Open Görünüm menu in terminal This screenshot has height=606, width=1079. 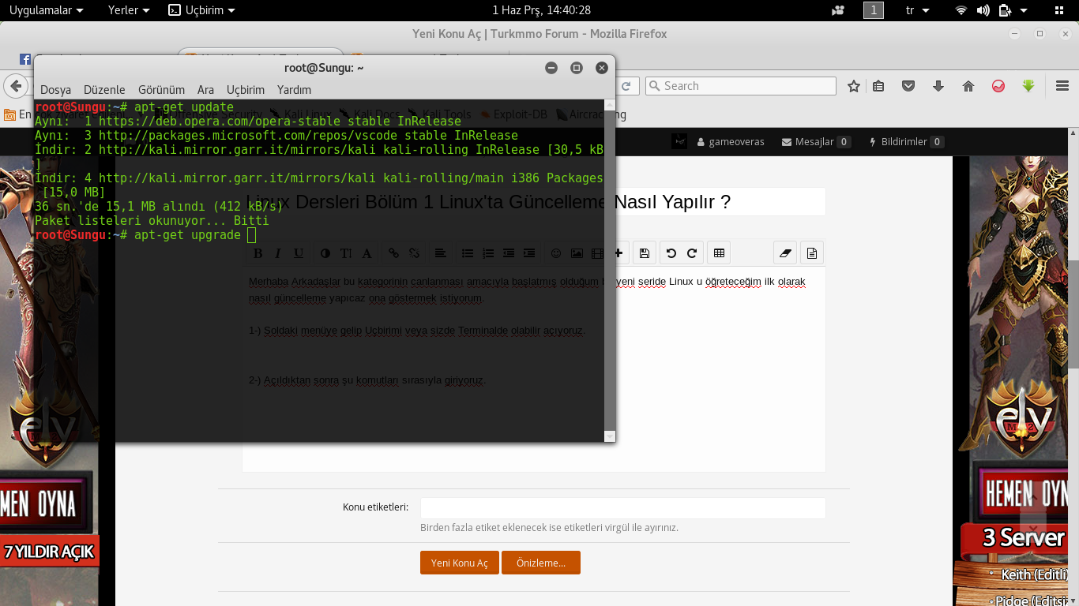(161, 90)
